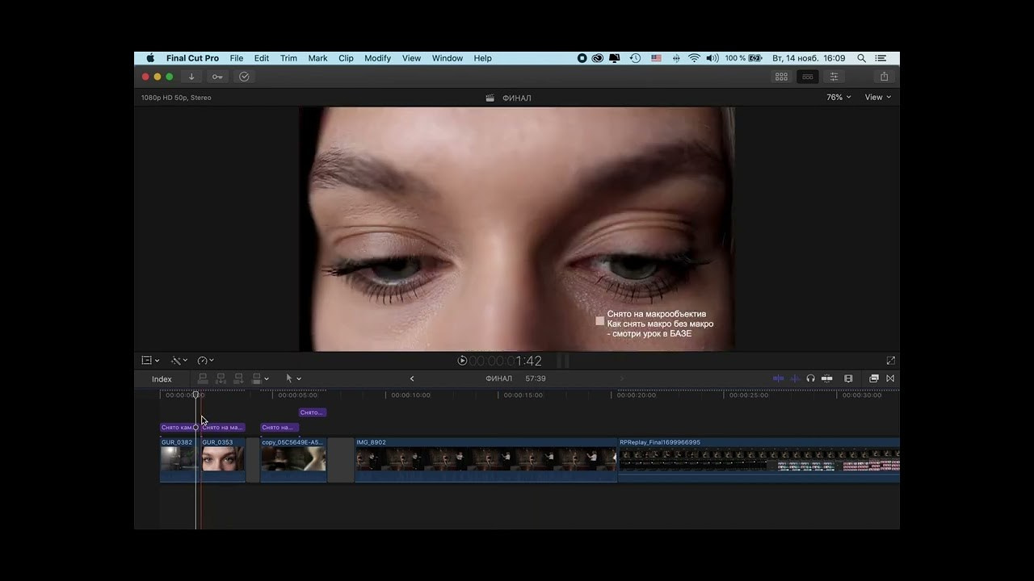The image size is (1034, 581).
Task: Open the Keyword Editor key icon
Action: 217,77
